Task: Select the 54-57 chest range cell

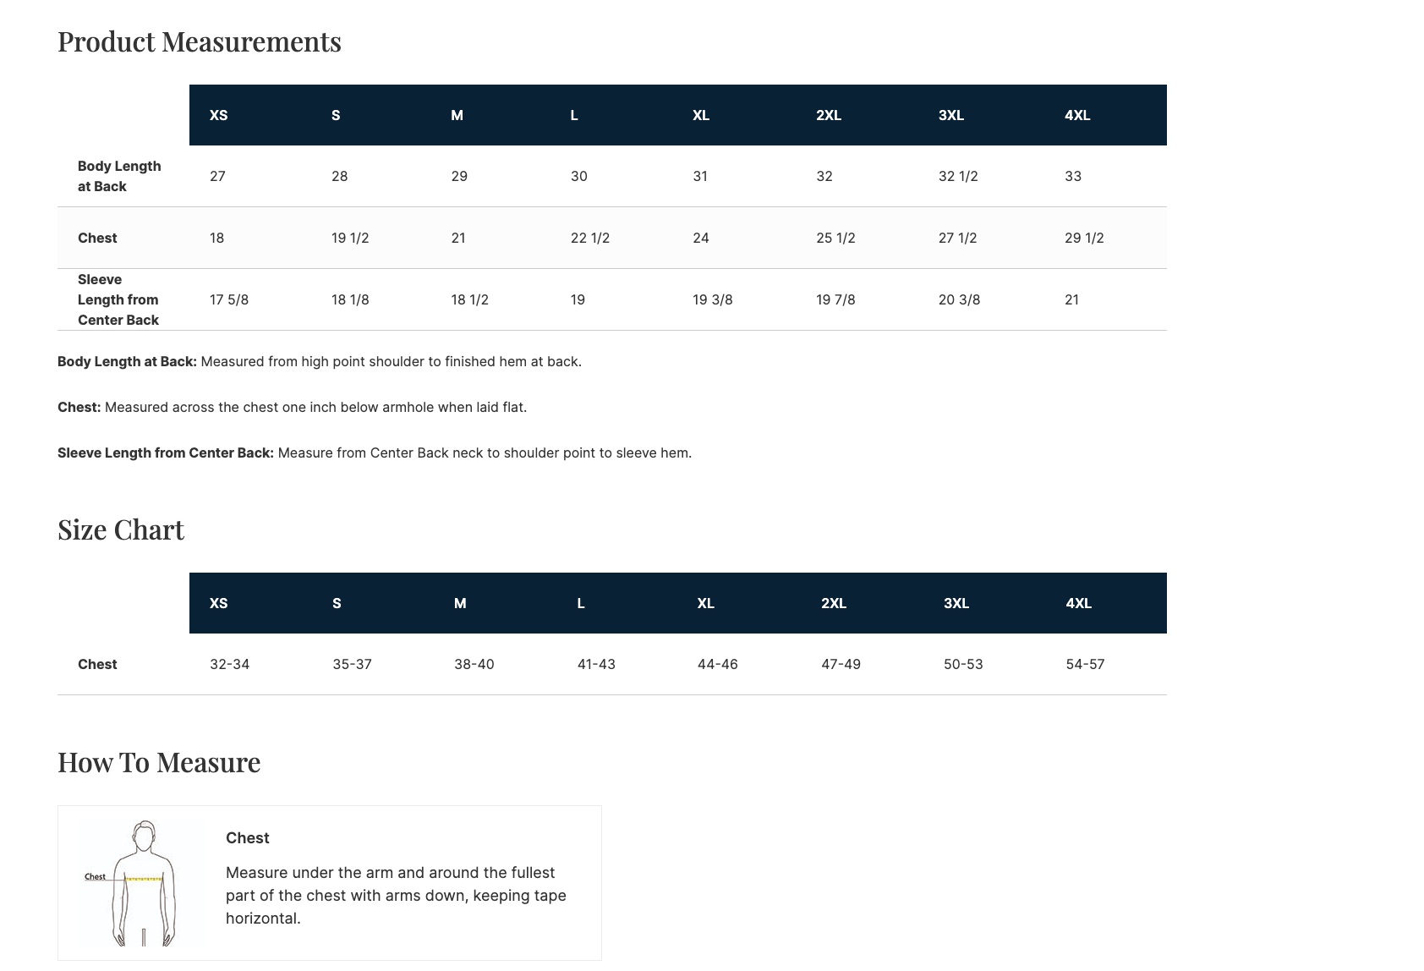Action: pyautogui.click(x=1085, y=664)
